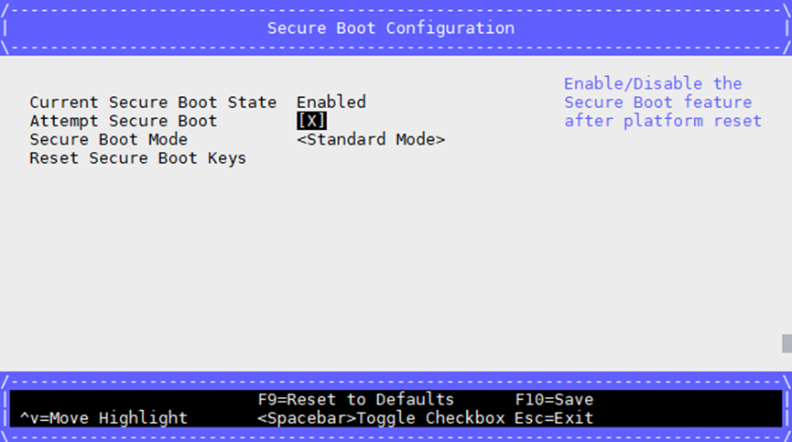This screenshot has width=792, height=442.
Task: Click the Spacebar Toggle Checkbox hint
Action: [381, 418]
